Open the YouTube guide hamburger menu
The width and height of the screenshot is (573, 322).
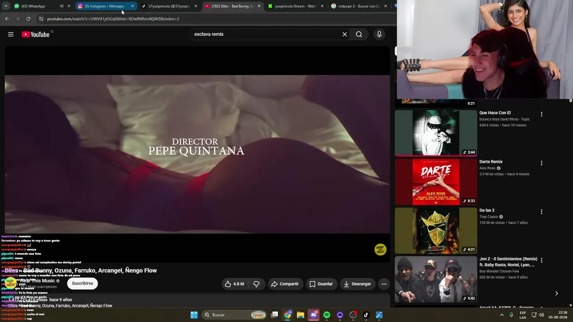click(x=11, y=34)
